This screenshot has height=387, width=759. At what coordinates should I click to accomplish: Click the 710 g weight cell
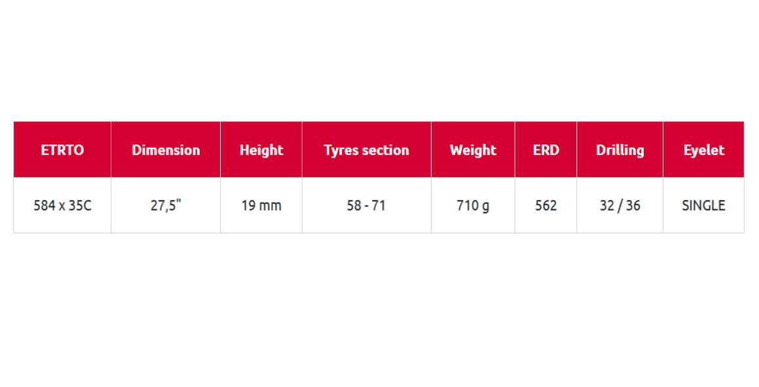[x=473, y=205]
